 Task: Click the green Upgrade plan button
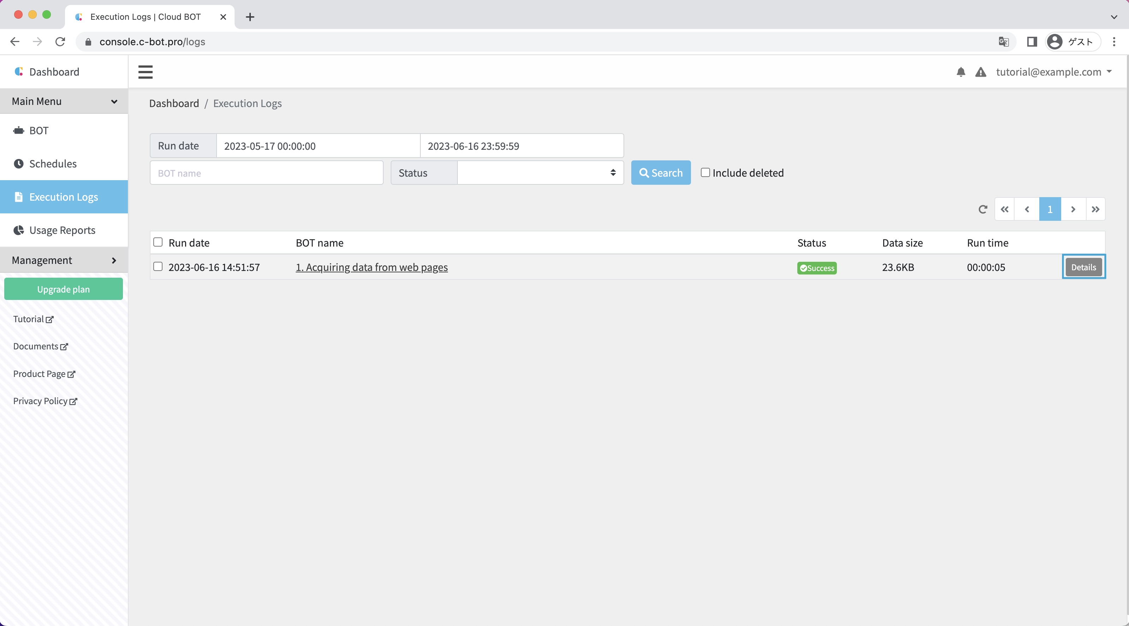(64, 289)
